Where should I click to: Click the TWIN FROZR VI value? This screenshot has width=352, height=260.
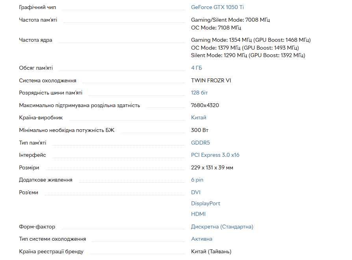(211, 80)
